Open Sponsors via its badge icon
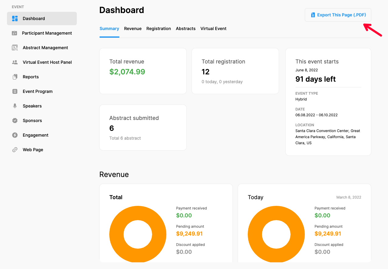Viewport: 388px width, 269px height. (15, 120)
